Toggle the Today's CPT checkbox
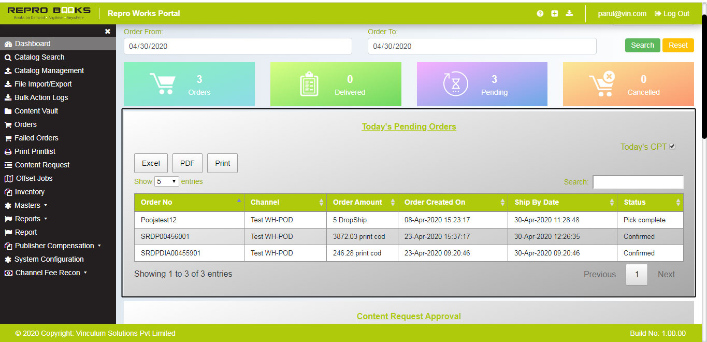707x342 pixels. (672, 146)
